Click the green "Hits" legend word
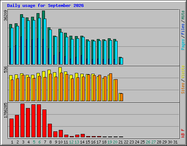187x146 pixels. (183, 15)
